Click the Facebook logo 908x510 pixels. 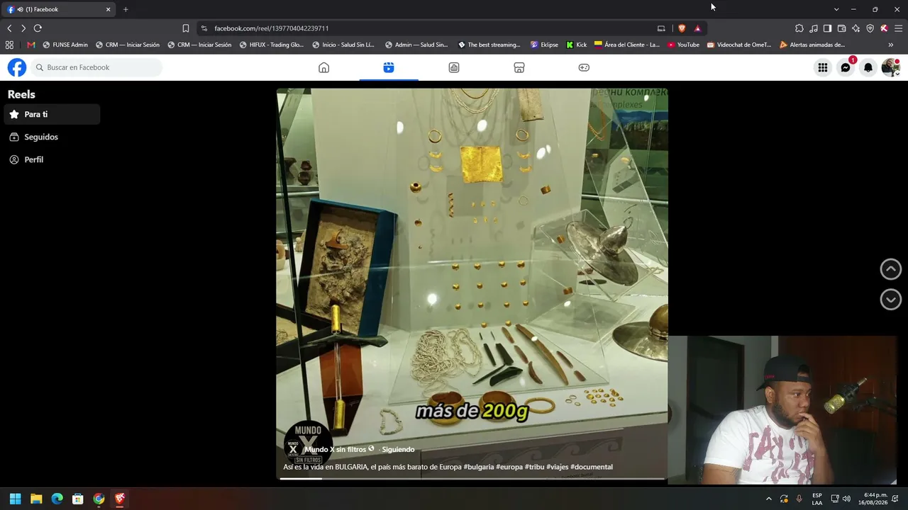17,67
